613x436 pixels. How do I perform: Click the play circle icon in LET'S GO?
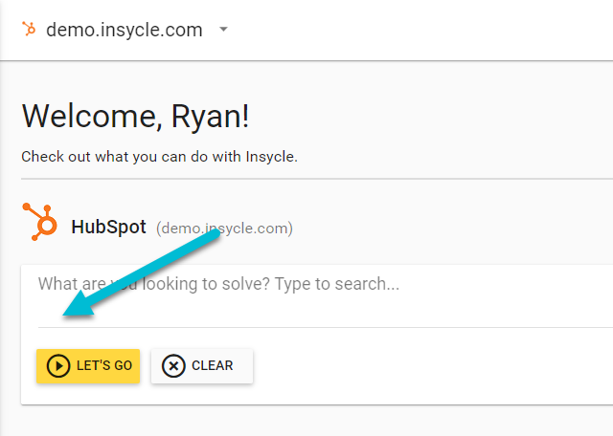coord(58,366)
